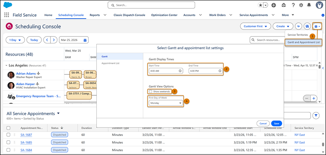The height and width of the screenshot is (155, 326).
Task: Go to next day arrow
Action: [54, 40]
